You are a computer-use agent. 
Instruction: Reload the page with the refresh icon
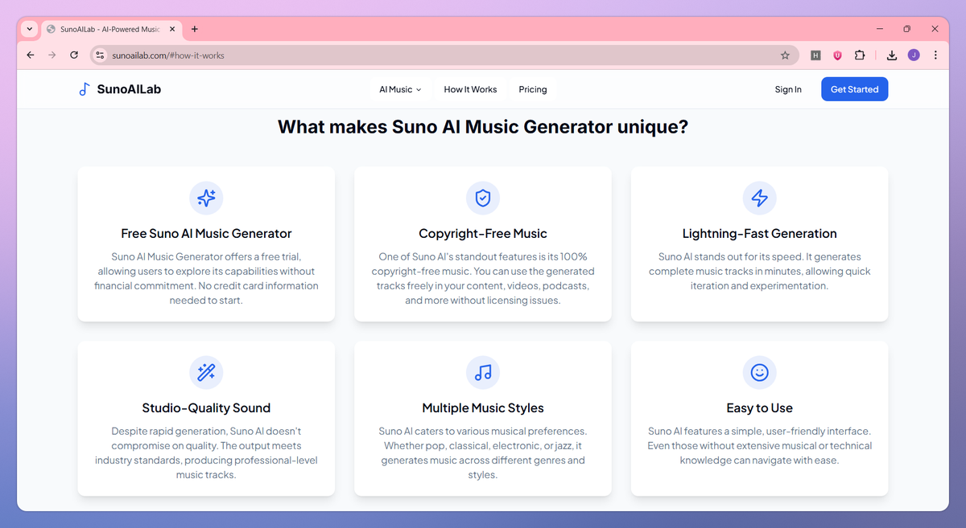[74, 55]
